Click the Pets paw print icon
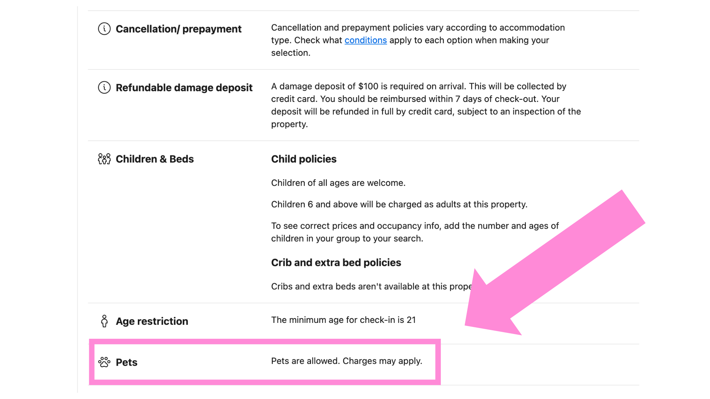Image resolution: width=710 pixels, height=399 pixels. pyautogui.click(x=104, y=362)
